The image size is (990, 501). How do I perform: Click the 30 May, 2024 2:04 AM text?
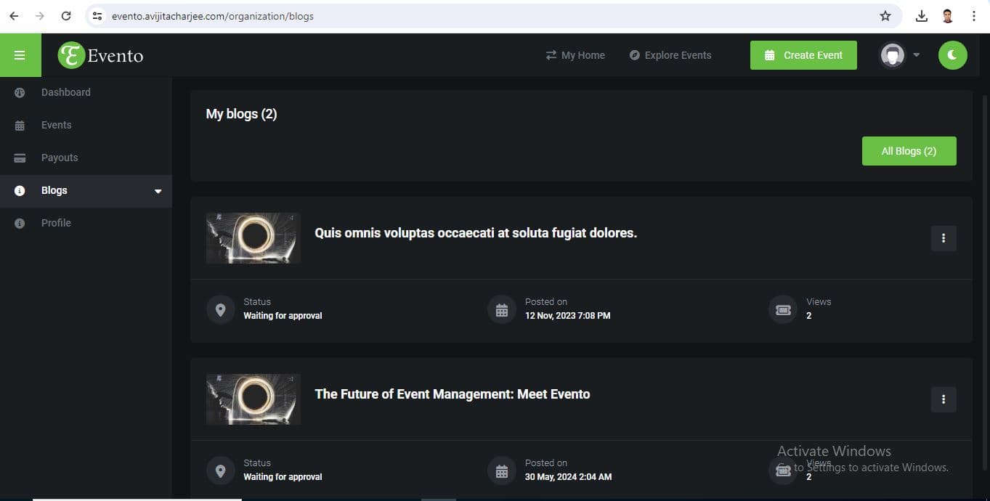tap(569, 477)
